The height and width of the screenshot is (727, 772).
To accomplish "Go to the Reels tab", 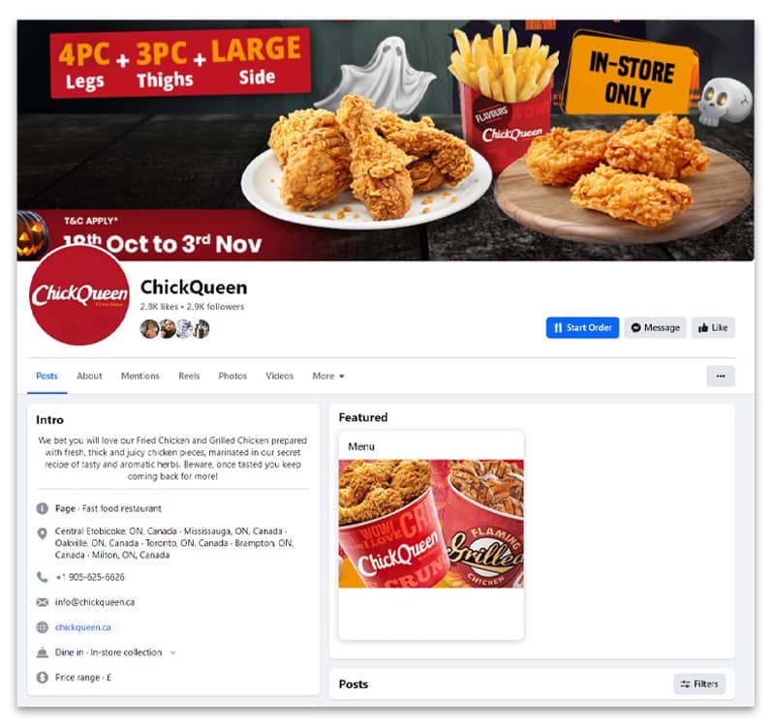I will (189, 377).
